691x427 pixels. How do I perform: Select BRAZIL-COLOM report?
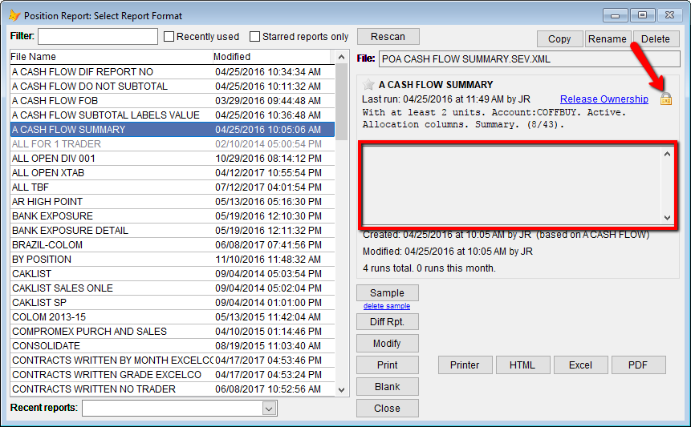173,245
